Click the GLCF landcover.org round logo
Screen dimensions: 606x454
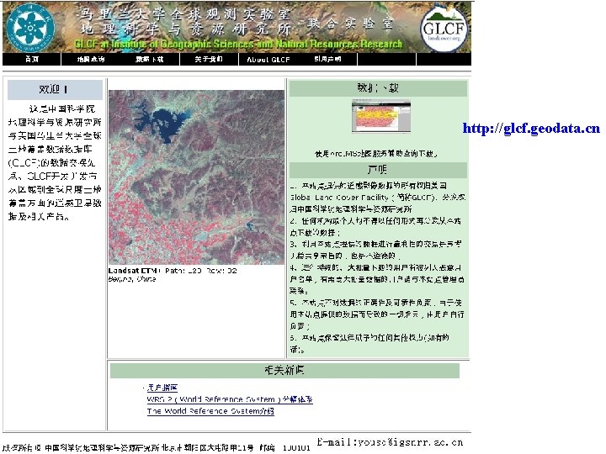point(445,29)
